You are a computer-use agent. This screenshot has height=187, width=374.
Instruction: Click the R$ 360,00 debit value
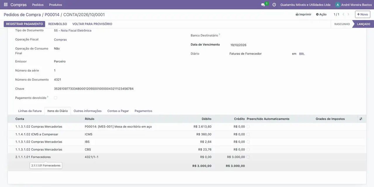point(204,134)
